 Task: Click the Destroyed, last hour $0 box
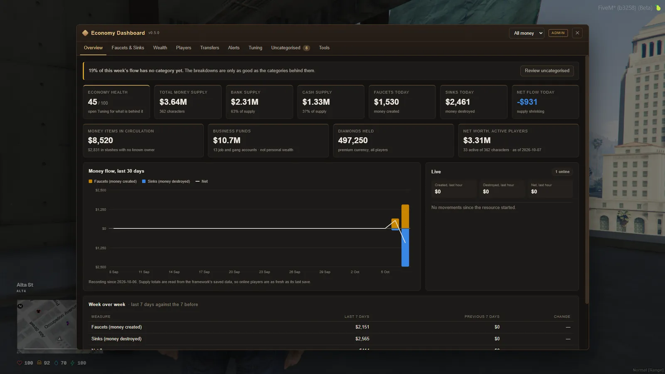pos(502,189)
